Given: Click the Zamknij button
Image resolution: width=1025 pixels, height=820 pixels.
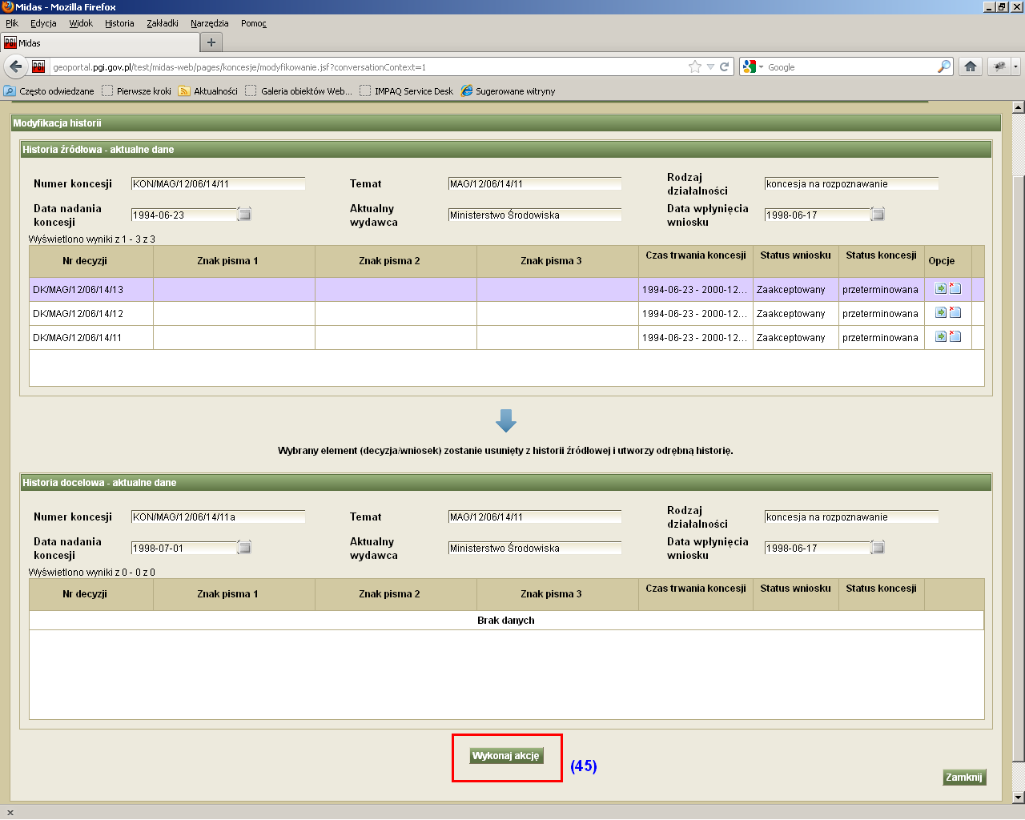Looking at the screenshot, I should (x=963, y=777).
